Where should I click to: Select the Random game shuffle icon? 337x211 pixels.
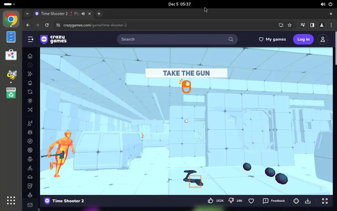[x=30, y=110]
